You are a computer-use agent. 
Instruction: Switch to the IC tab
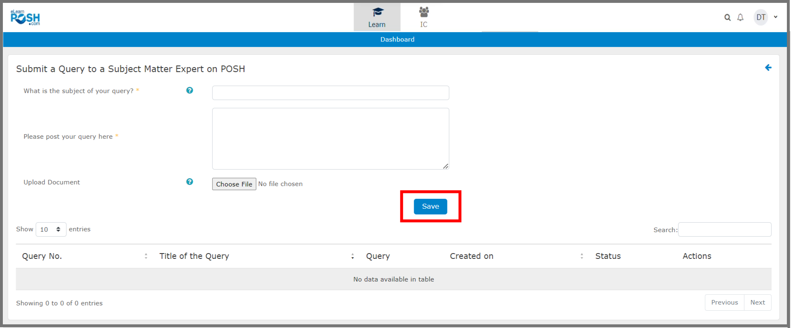click(423, 17)
